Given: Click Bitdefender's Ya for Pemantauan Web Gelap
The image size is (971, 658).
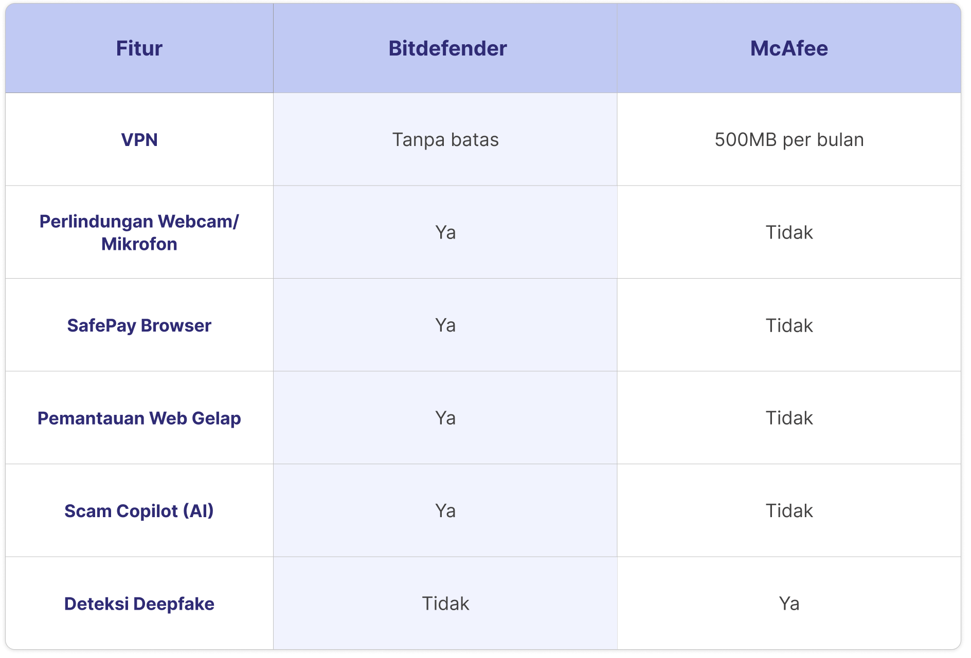Looking at the screenshot, I should (445, 418).
